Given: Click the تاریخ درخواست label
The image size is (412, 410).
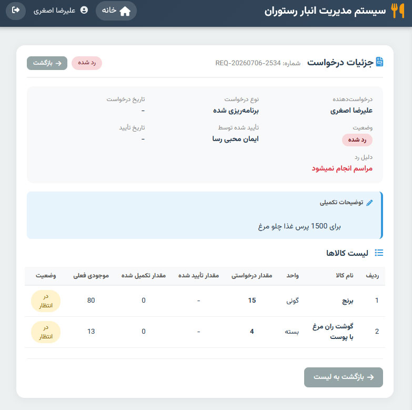Looking at the screenshot, I should coord(126,99).
